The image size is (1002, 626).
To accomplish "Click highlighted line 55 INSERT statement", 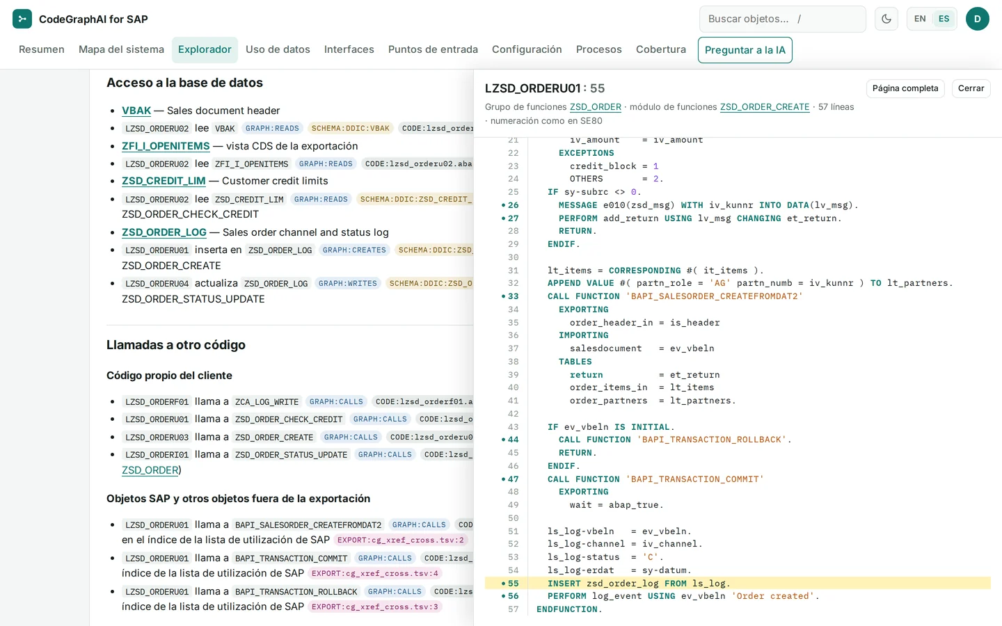I will click(x=738, y=584).
